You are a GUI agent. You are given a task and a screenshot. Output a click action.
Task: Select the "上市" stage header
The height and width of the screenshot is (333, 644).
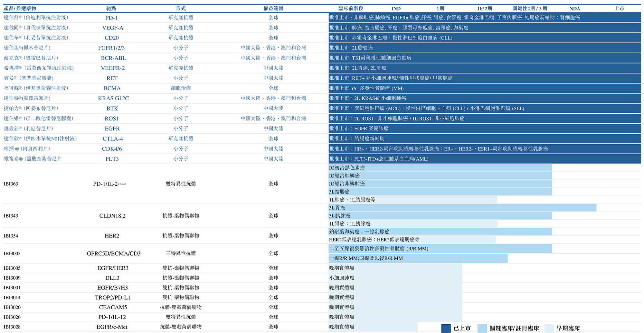(x=620, y=8)
